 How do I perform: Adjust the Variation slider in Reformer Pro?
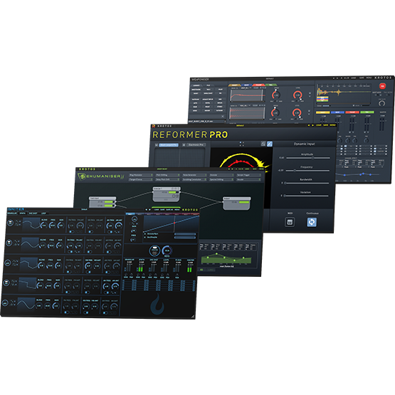306,196
